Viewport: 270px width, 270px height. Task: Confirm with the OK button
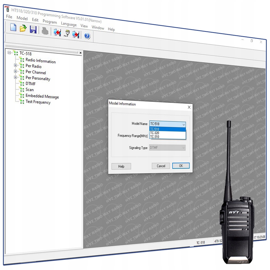(x=181, y=166)
